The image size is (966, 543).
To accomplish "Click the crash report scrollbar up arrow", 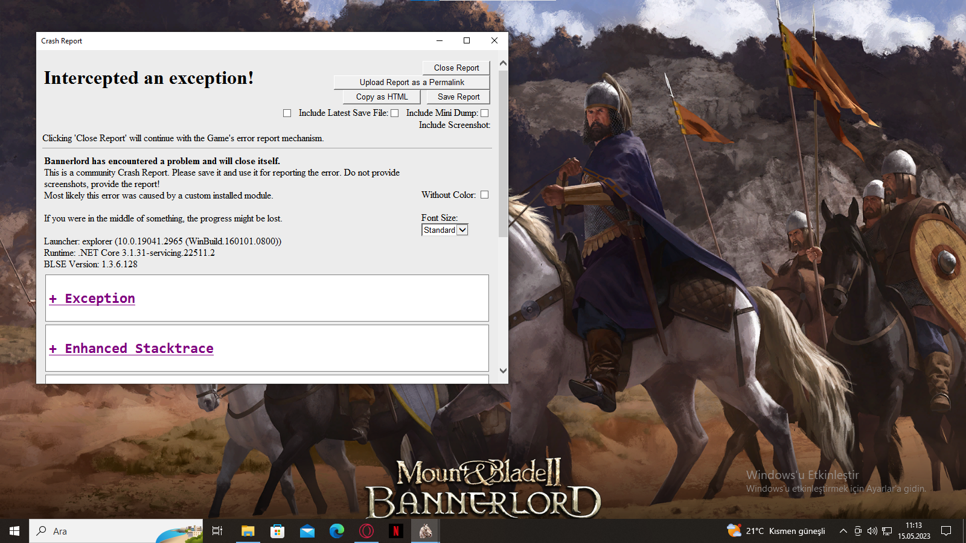I will (x=503, y=63).
